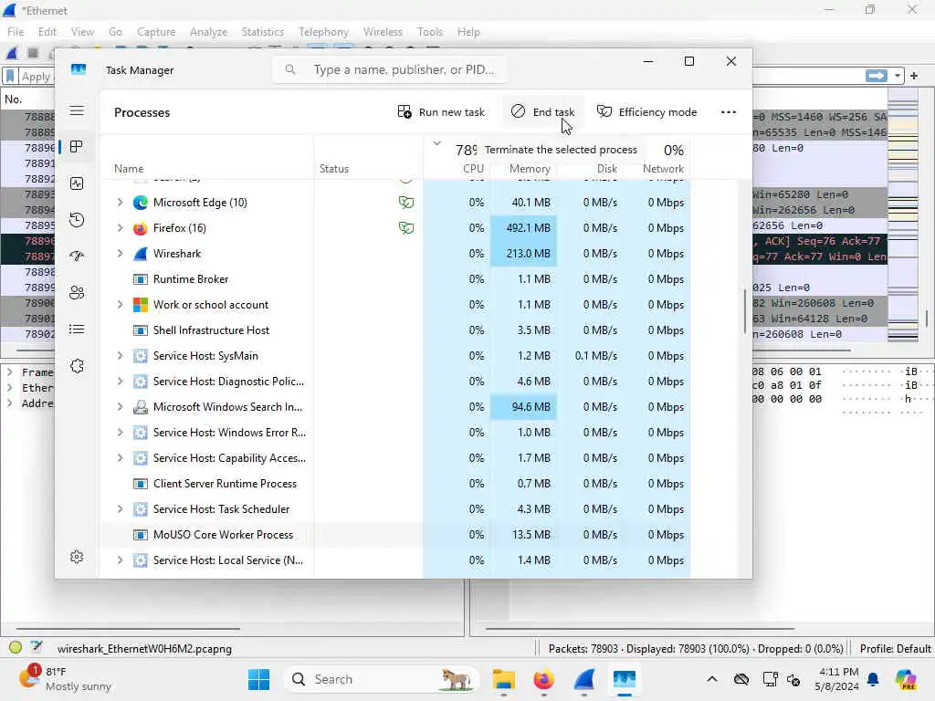Open the Services page icon in sidebar
This screenshot has width=935, height=701.
pos(77,366)
